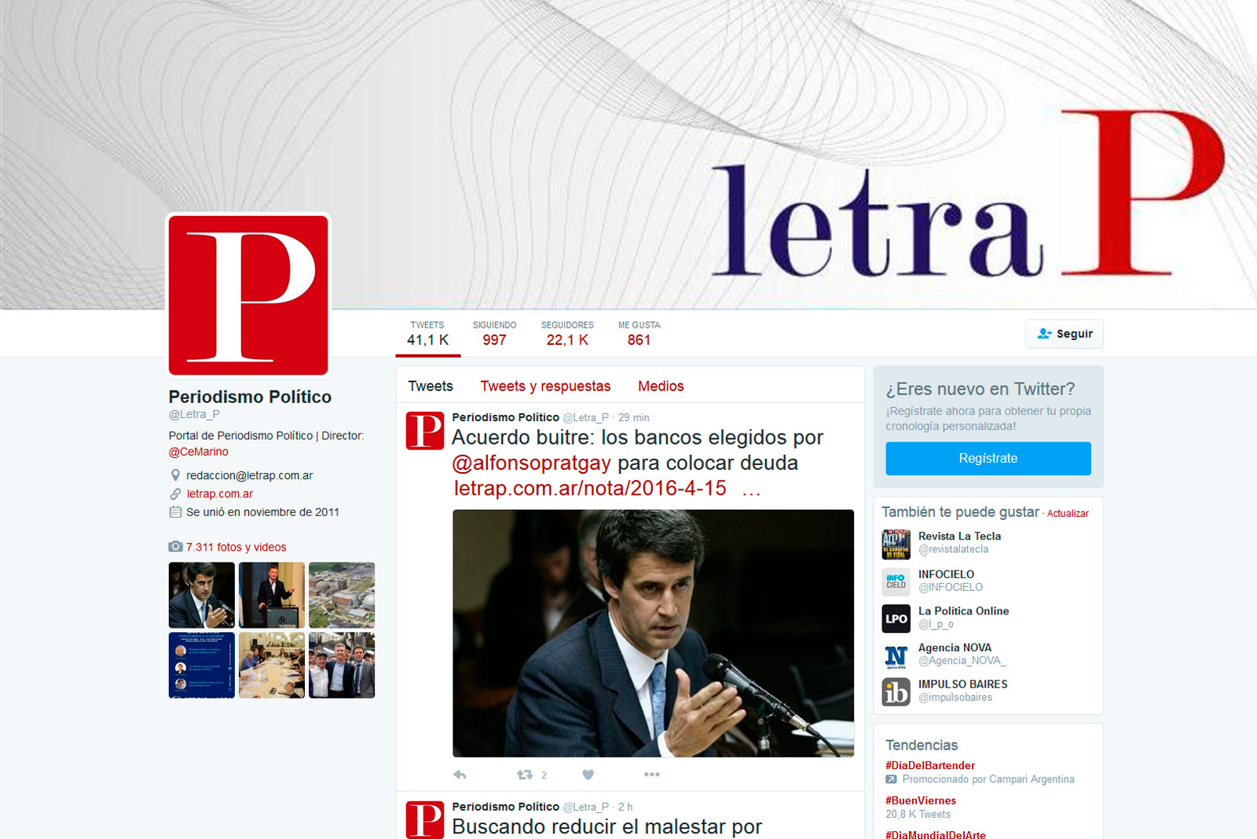Click the @impulsobaires handle
Screen dimensions: 1257x839
tap(955, 698)
